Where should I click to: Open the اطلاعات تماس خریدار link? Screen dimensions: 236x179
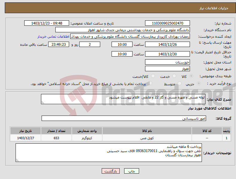click(x=53, y=37)
